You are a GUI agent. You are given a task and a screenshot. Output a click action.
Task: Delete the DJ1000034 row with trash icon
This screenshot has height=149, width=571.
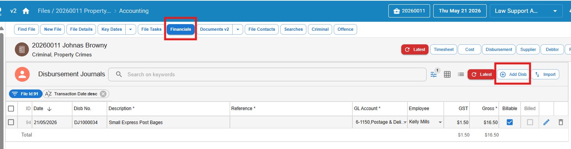coord(561,122)
